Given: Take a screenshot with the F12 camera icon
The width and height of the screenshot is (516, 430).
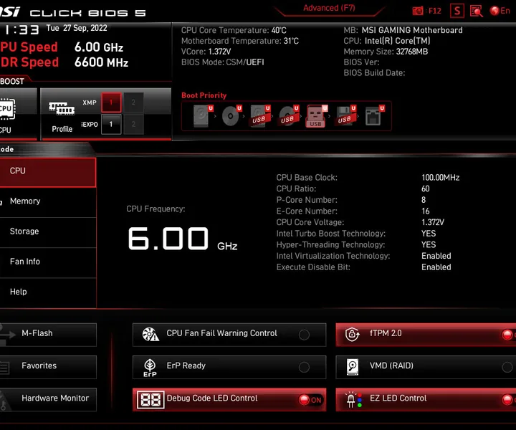Looking at the screenshot, I should coord(418,11).
